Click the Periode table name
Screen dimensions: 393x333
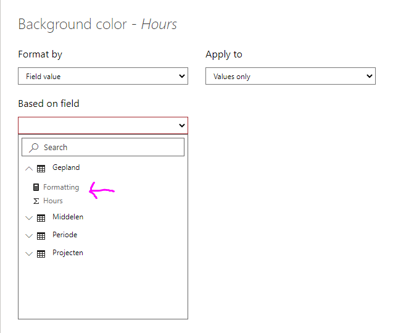pyautogui.click(x=65, y=235)
